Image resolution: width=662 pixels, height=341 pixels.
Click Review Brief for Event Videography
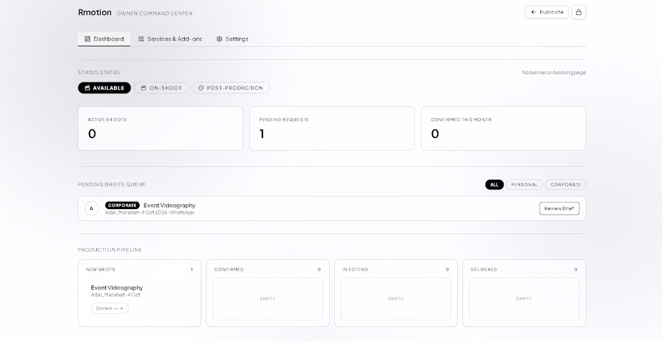pos(559,208)
